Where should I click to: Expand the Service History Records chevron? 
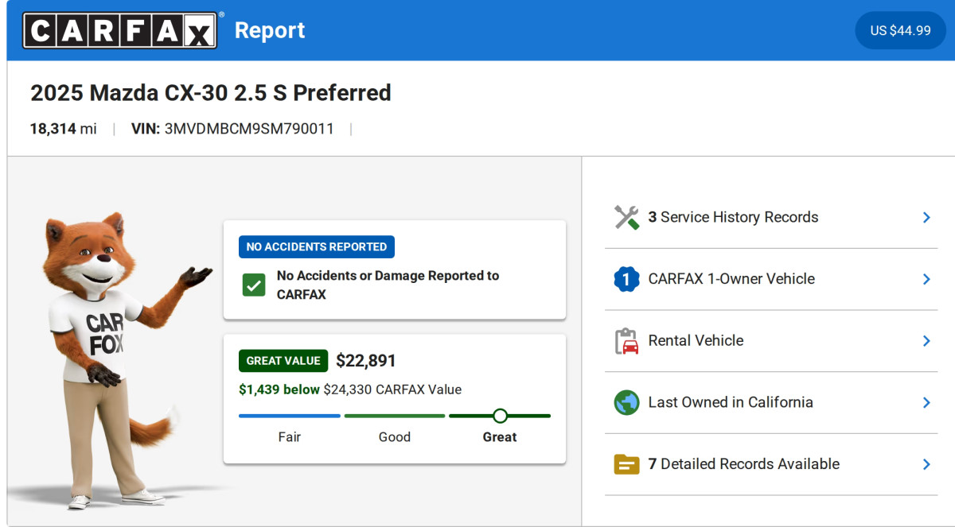[926, 217]
